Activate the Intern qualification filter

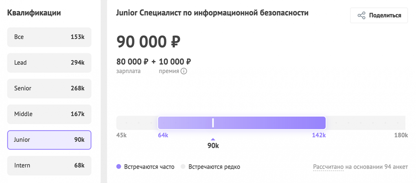click(x=49, y=165)
